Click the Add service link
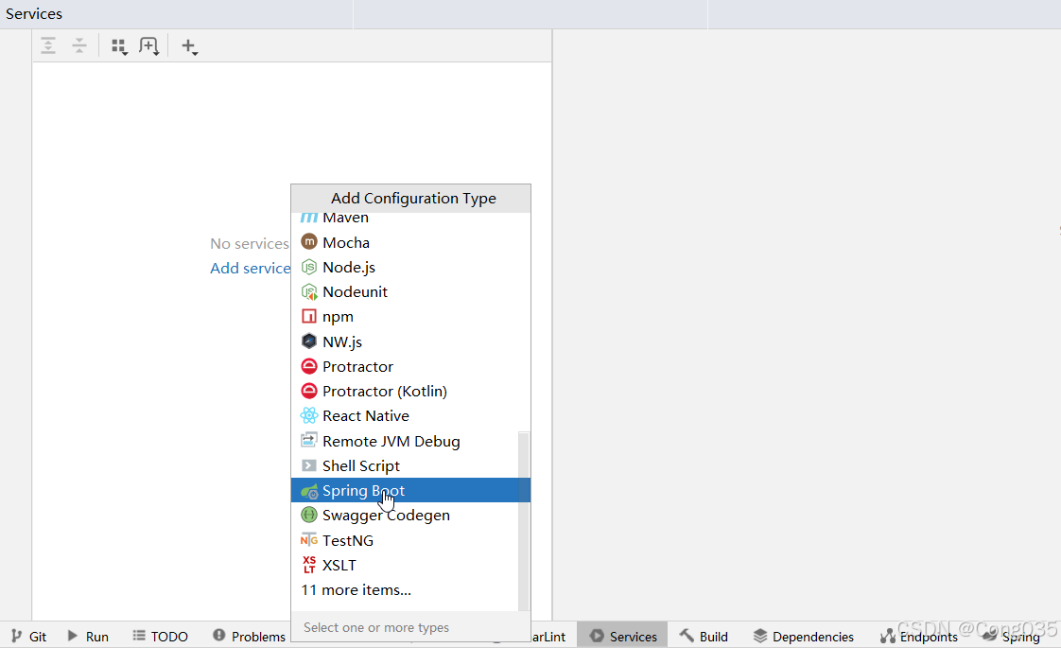The image size is (1061, 648). coord(250,268)
